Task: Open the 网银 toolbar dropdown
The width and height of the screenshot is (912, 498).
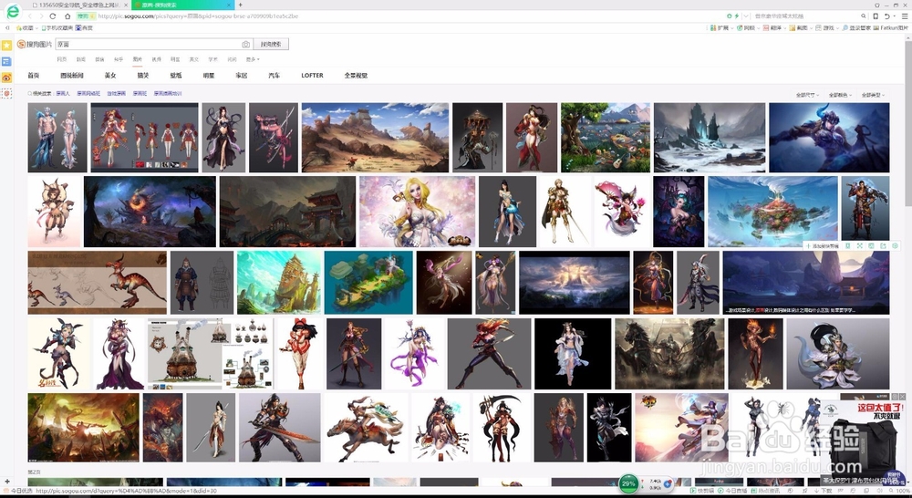Action: 748,28
